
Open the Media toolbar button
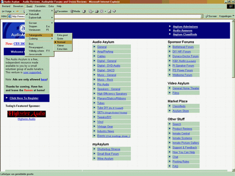click(75, 11)
